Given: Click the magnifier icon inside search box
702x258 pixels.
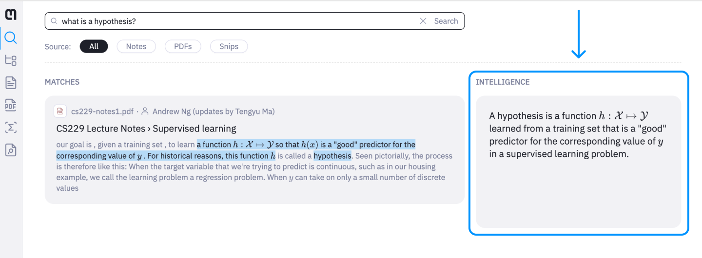Looking at the screenshot, I should (54, 21).
